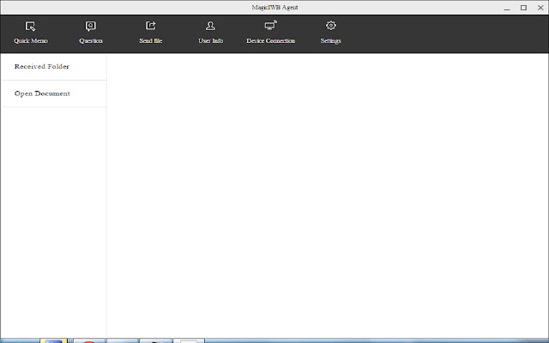Viewport: 549px width, 343px height.
Task: Click the highlighted blue taskbar button
Action: [x=53, y=340]
